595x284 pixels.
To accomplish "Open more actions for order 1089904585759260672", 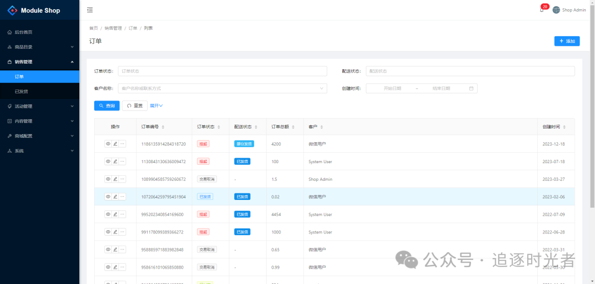I will (122, 179).
